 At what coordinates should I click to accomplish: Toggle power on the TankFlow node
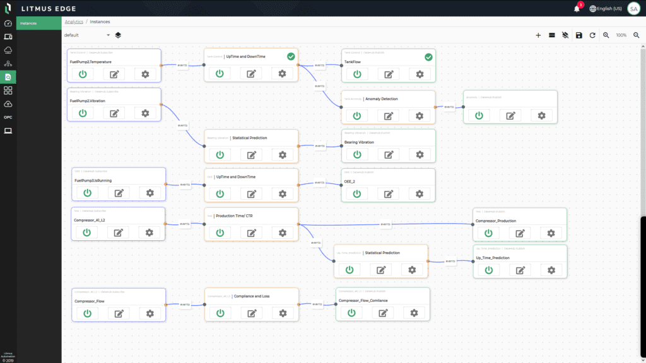[x=357, y=74]
